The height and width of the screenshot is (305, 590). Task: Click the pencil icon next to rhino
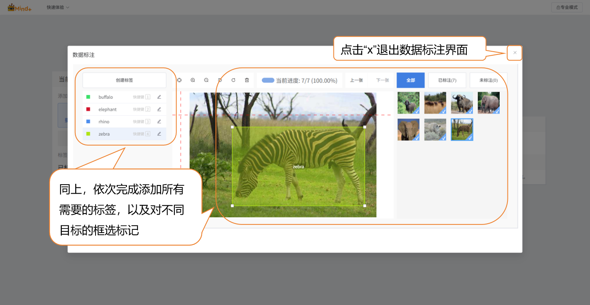coord(159,122)
